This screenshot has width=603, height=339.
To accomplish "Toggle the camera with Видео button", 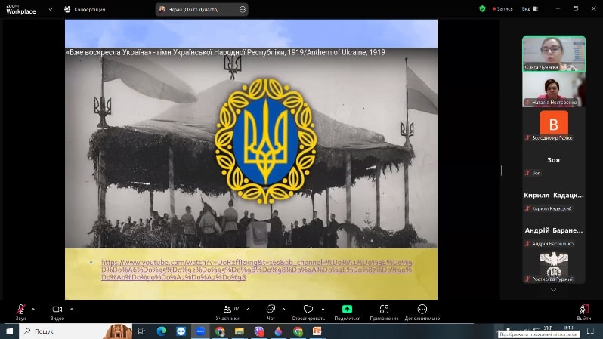I will (57, 309).
